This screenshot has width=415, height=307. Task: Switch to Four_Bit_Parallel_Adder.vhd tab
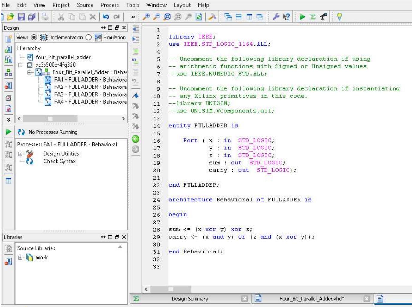(x=312, y=299)
